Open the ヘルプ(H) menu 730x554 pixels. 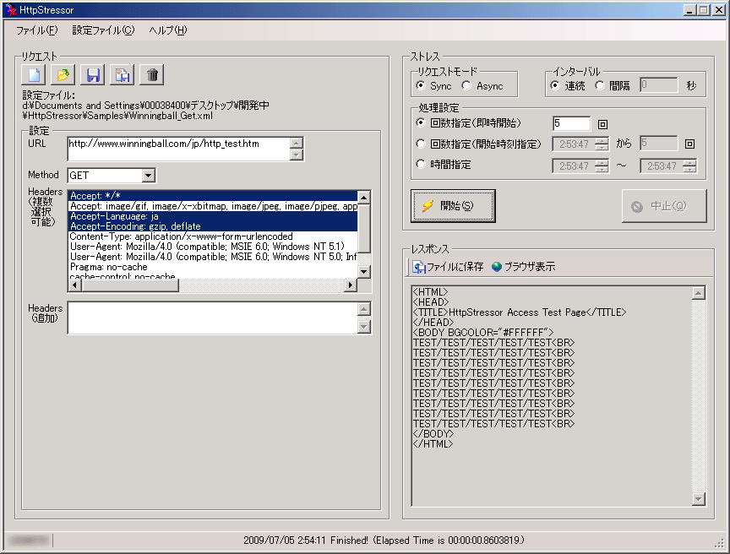tap(167, 30)
